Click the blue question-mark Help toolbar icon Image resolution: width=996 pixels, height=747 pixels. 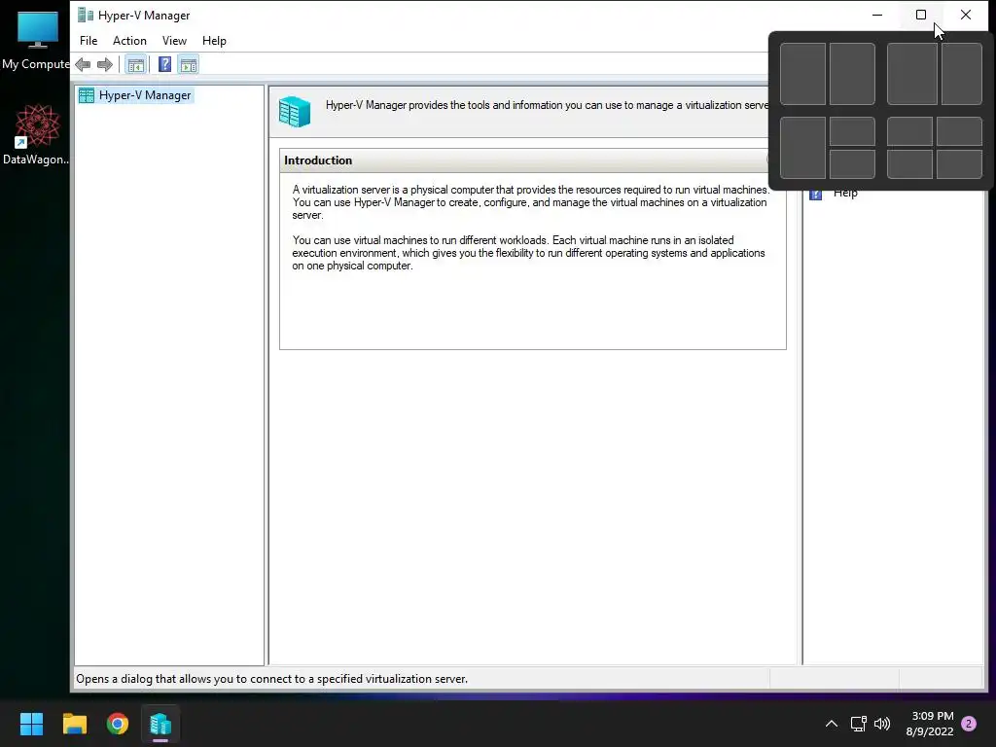click(164, 64)
